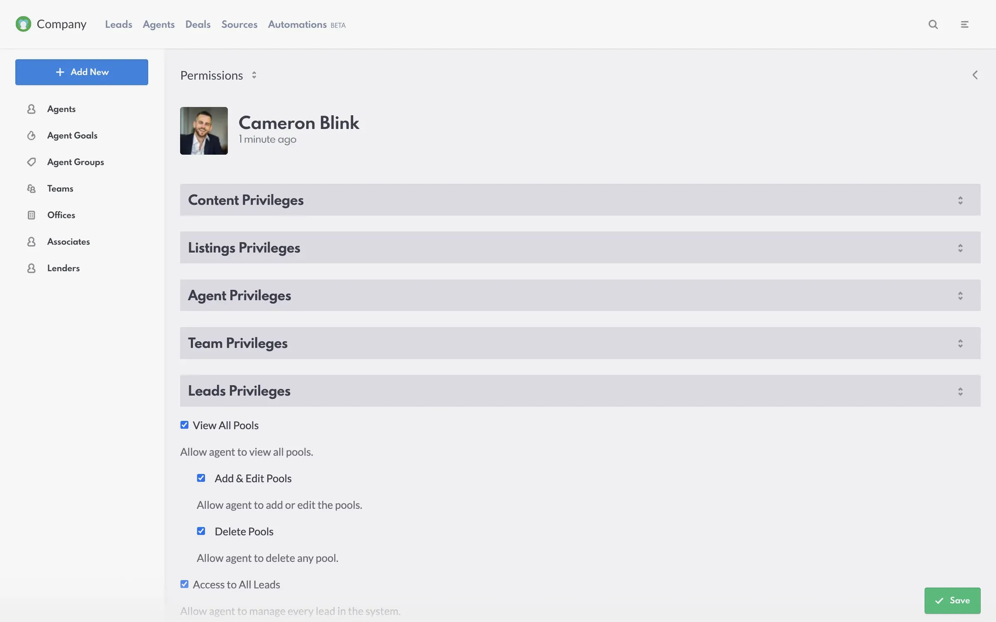Click the Agent Goals icon
The image size is (996, 622).
(31, 136)
